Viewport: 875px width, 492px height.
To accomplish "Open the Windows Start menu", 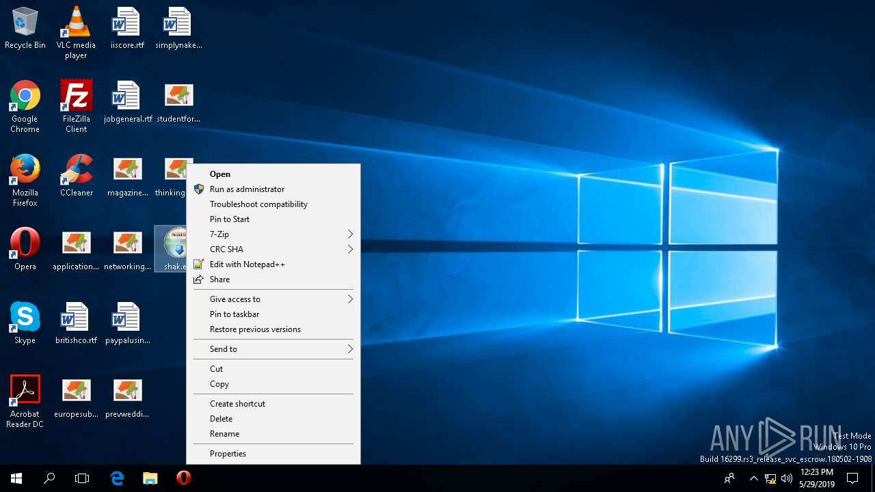I will pyautogui.click(x=16, y=478).
